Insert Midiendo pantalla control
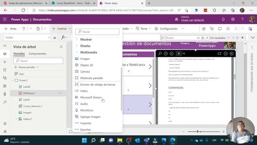The width and height of the screenshot is (257, 145). tap(92, 78)
